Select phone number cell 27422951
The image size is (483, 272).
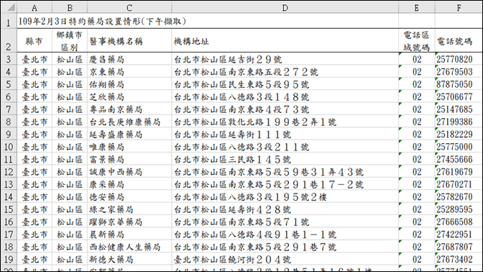(x=459, y=235)
